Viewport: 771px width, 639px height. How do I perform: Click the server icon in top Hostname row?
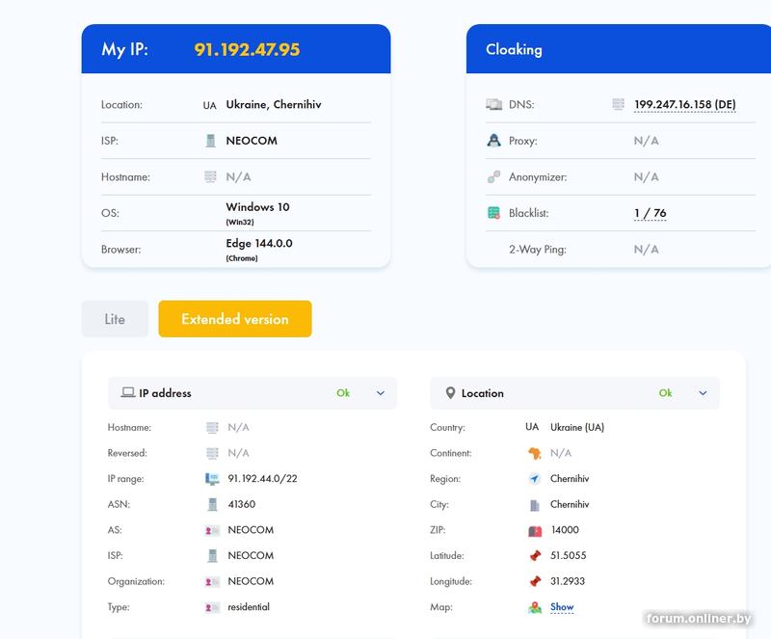210,176
